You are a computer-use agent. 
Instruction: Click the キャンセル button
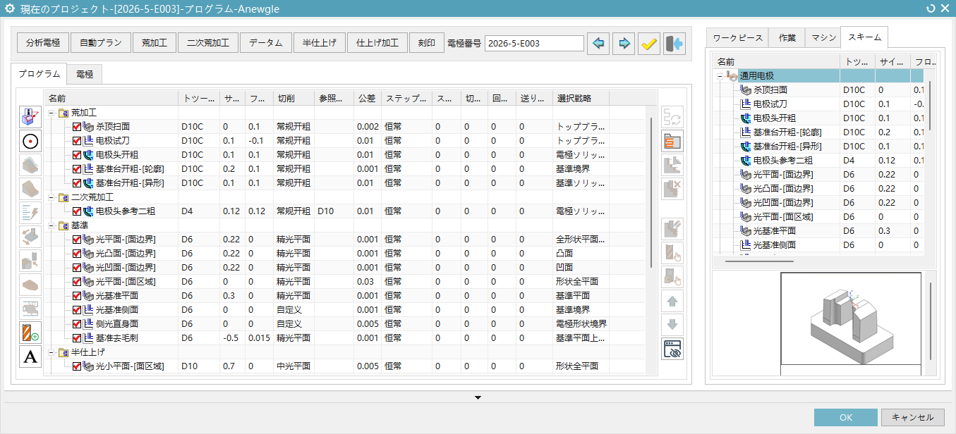912,417
